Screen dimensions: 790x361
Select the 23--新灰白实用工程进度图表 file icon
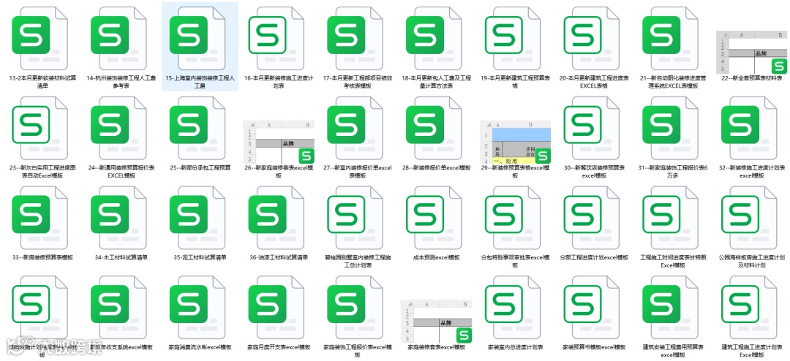coord(39,127)
